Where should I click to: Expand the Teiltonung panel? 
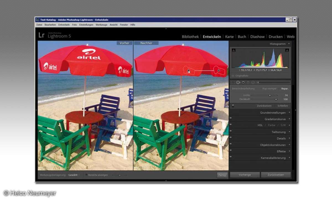(x=289, y=132)
